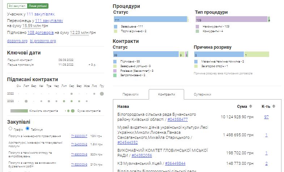This screenshot has height=172, width=284.
Task: Switch to the Перемоги tab
Action: [x=131, y=94]
